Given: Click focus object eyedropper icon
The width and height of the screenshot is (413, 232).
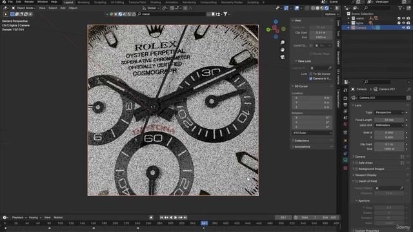Looking at the screenshot, I should tap(401, 188).
